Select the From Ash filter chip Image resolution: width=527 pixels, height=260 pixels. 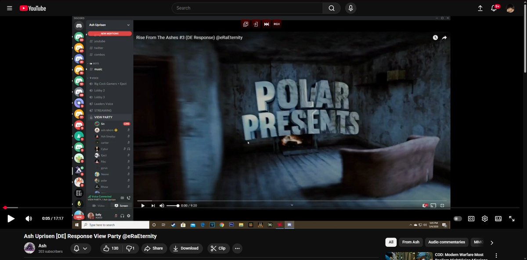(x=411, y=242)
